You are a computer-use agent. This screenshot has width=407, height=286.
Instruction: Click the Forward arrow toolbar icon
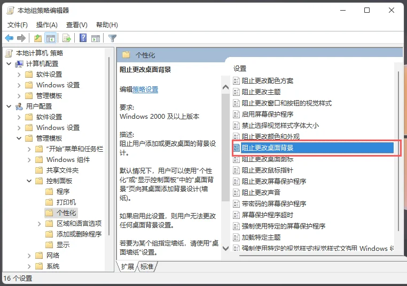pos(21,38)
